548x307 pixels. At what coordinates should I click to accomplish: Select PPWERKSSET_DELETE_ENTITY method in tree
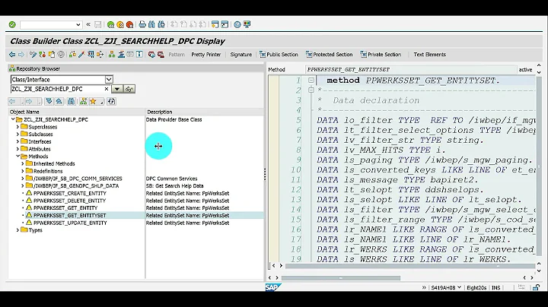tap(69, 201)
